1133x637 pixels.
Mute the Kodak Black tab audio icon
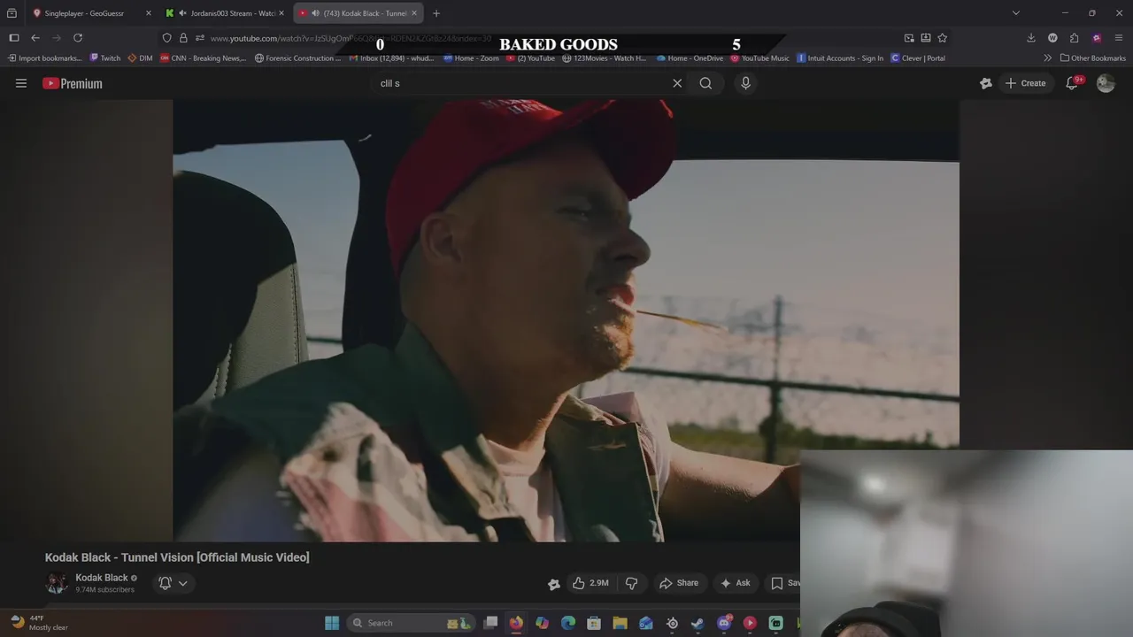(x=315, y=13)
